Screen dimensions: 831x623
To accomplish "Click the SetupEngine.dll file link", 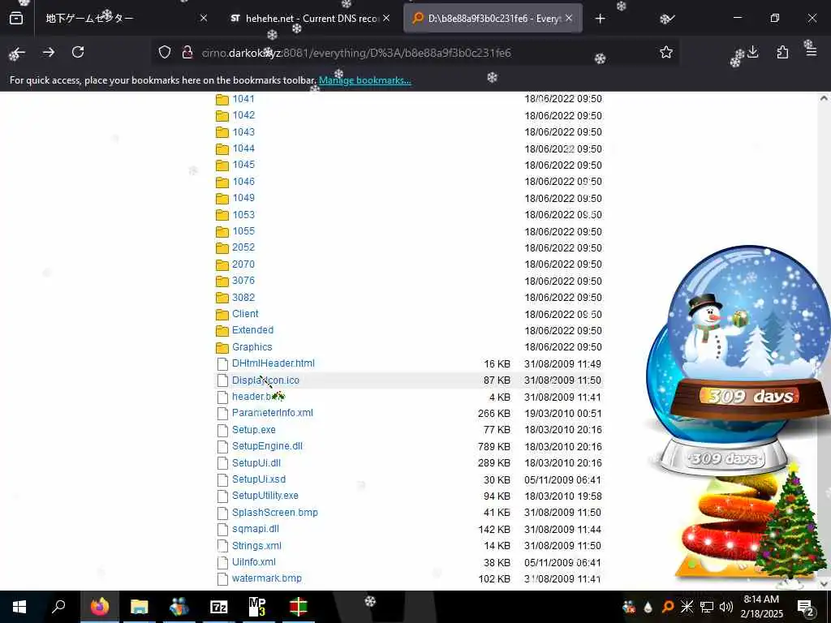I will (267, 446).
